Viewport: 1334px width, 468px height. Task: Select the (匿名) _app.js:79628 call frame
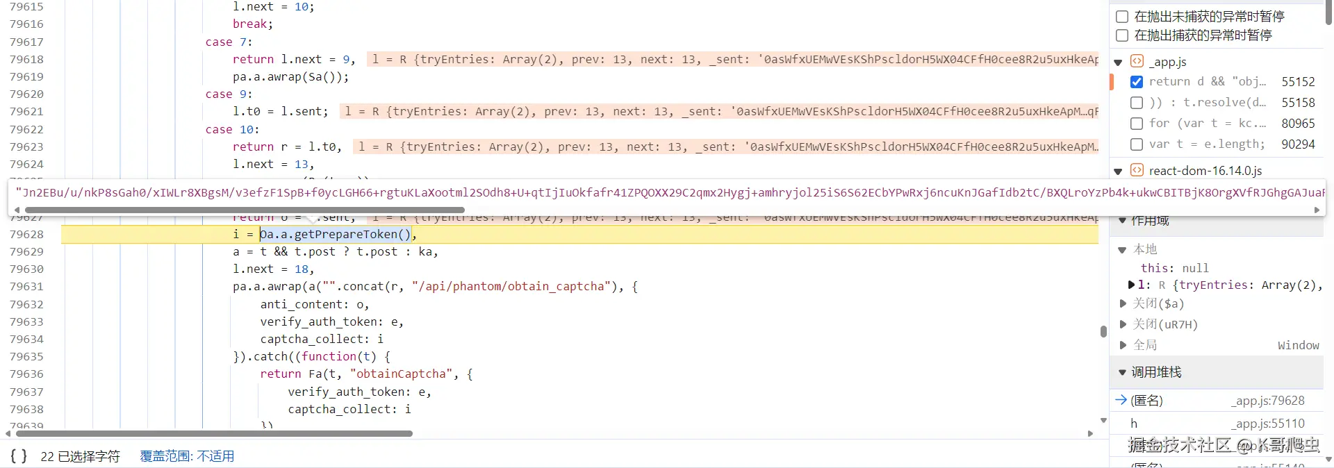click(1216, 401)
